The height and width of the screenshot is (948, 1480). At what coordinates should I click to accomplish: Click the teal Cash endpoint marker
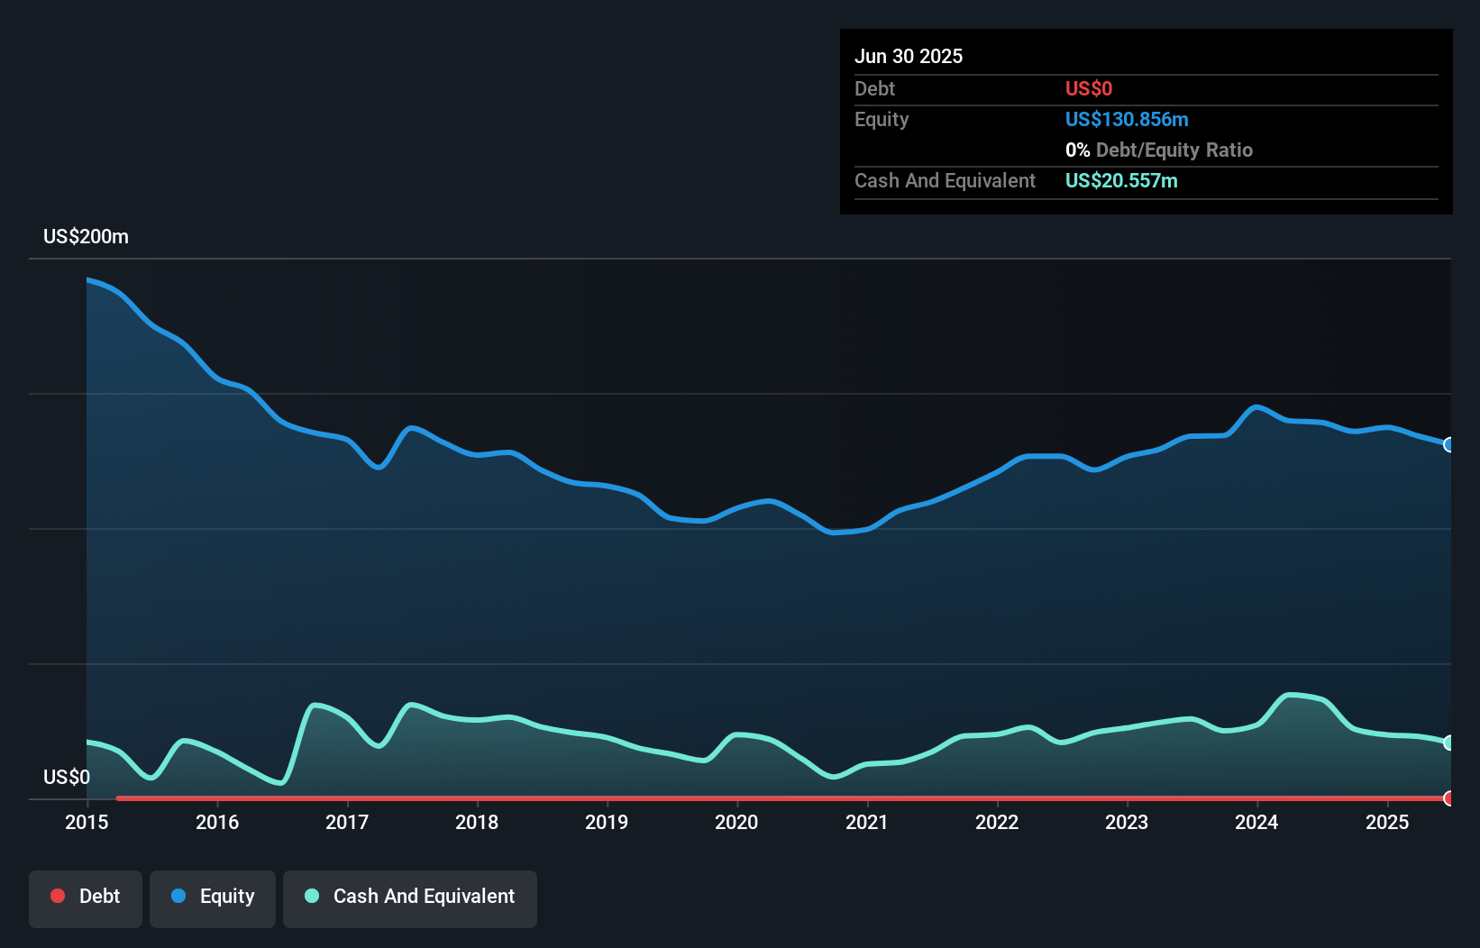tap(1448, 743)
